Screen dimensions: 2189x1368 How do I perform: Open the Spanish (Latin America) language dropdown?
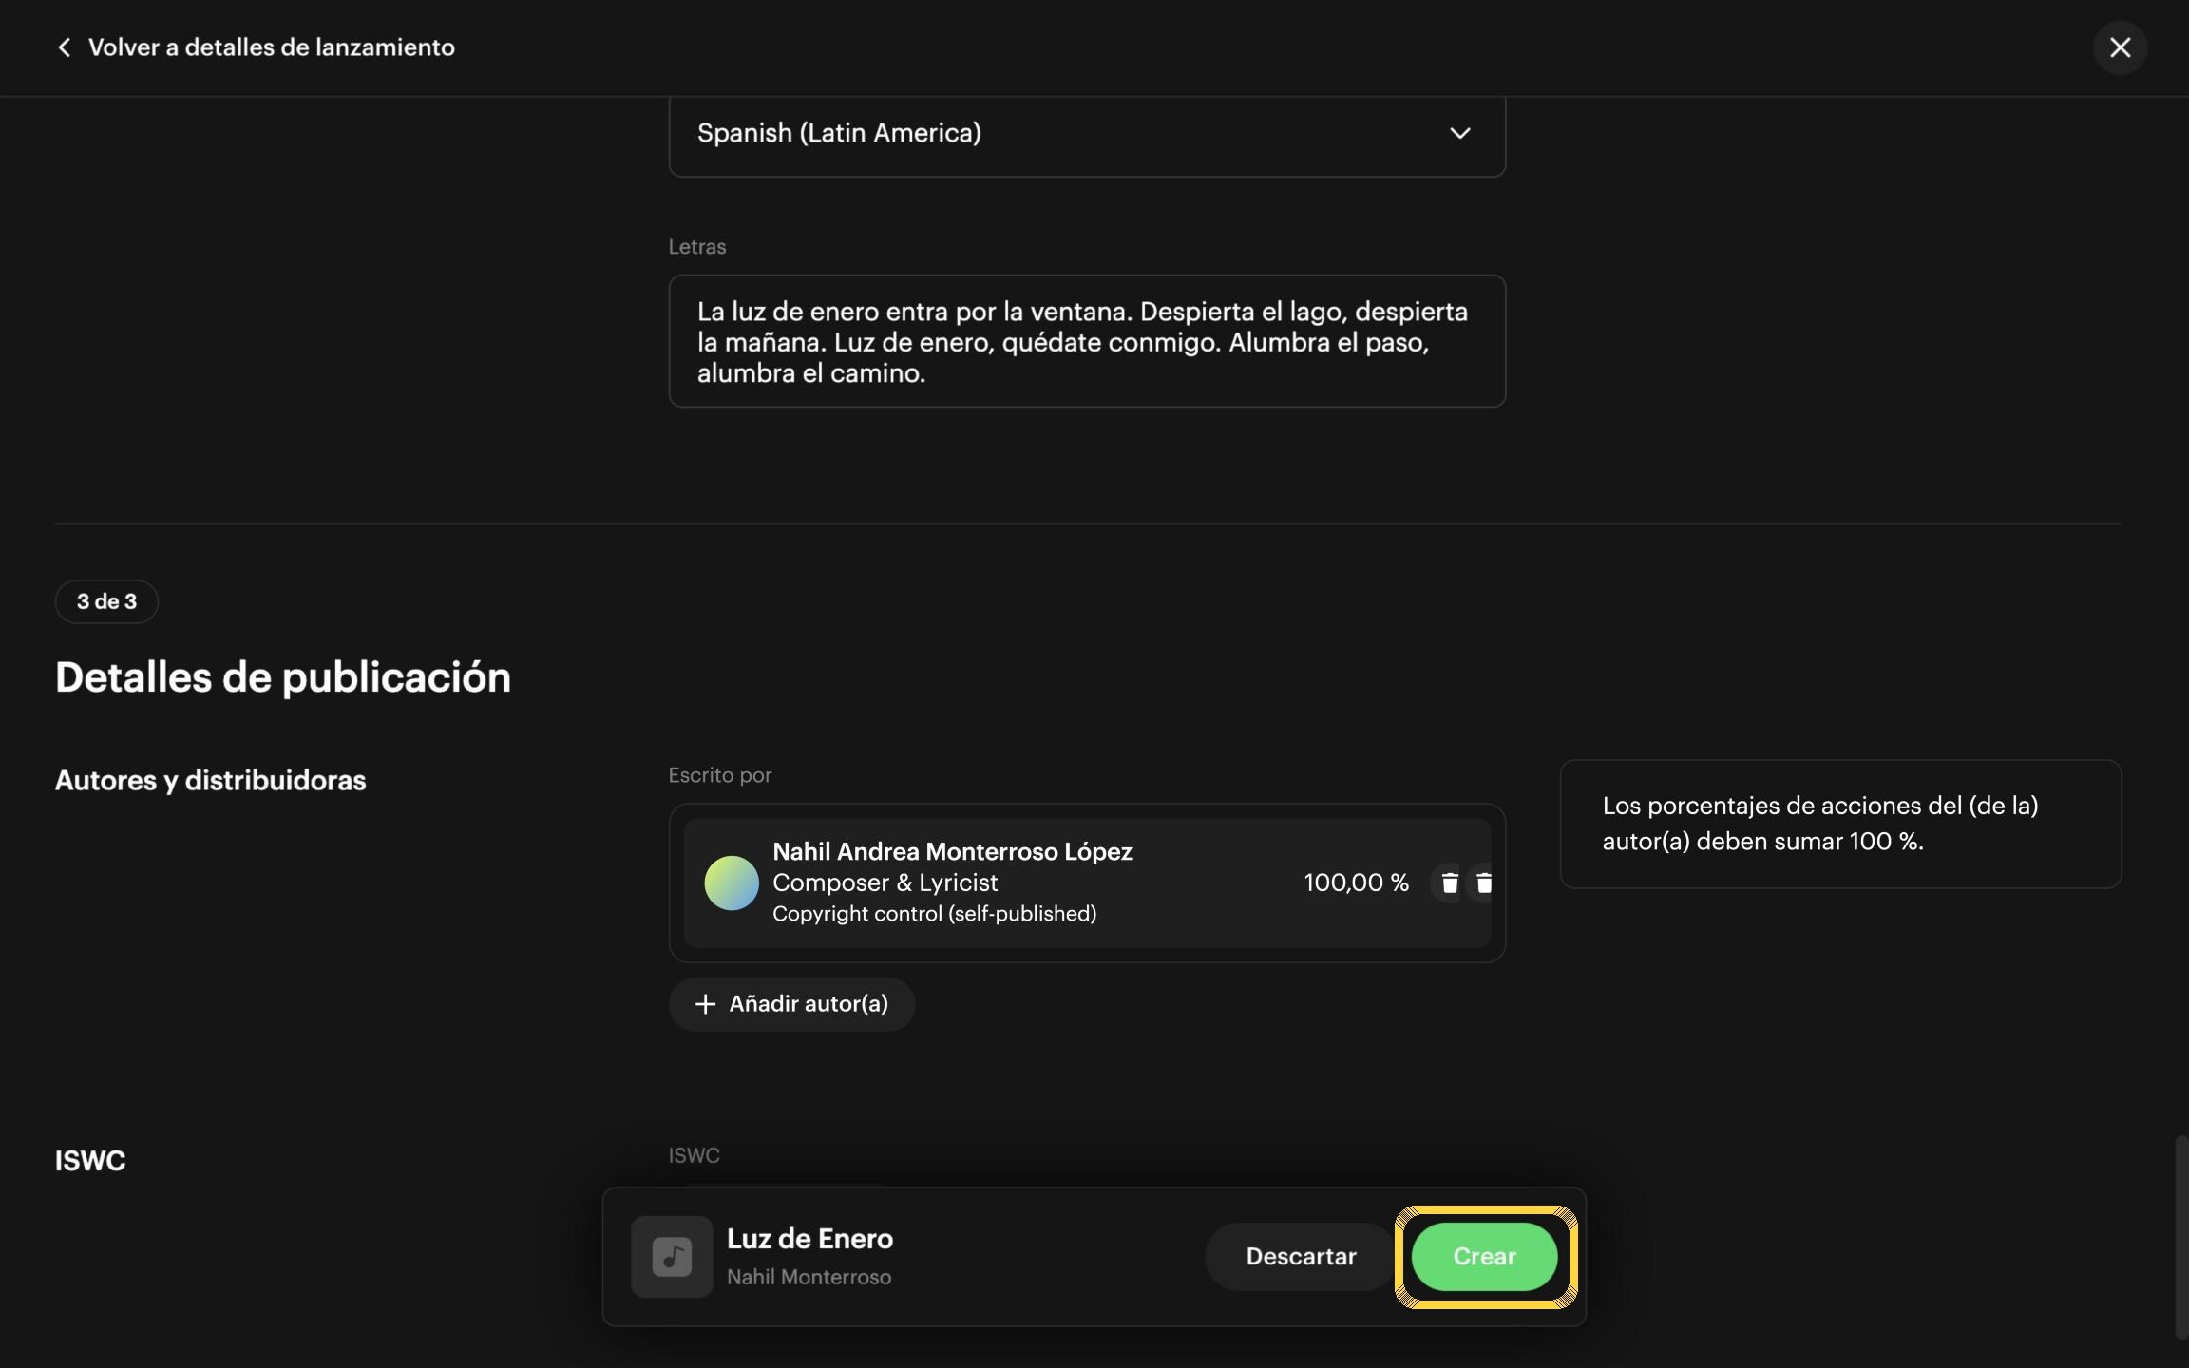coord(1087,134)
